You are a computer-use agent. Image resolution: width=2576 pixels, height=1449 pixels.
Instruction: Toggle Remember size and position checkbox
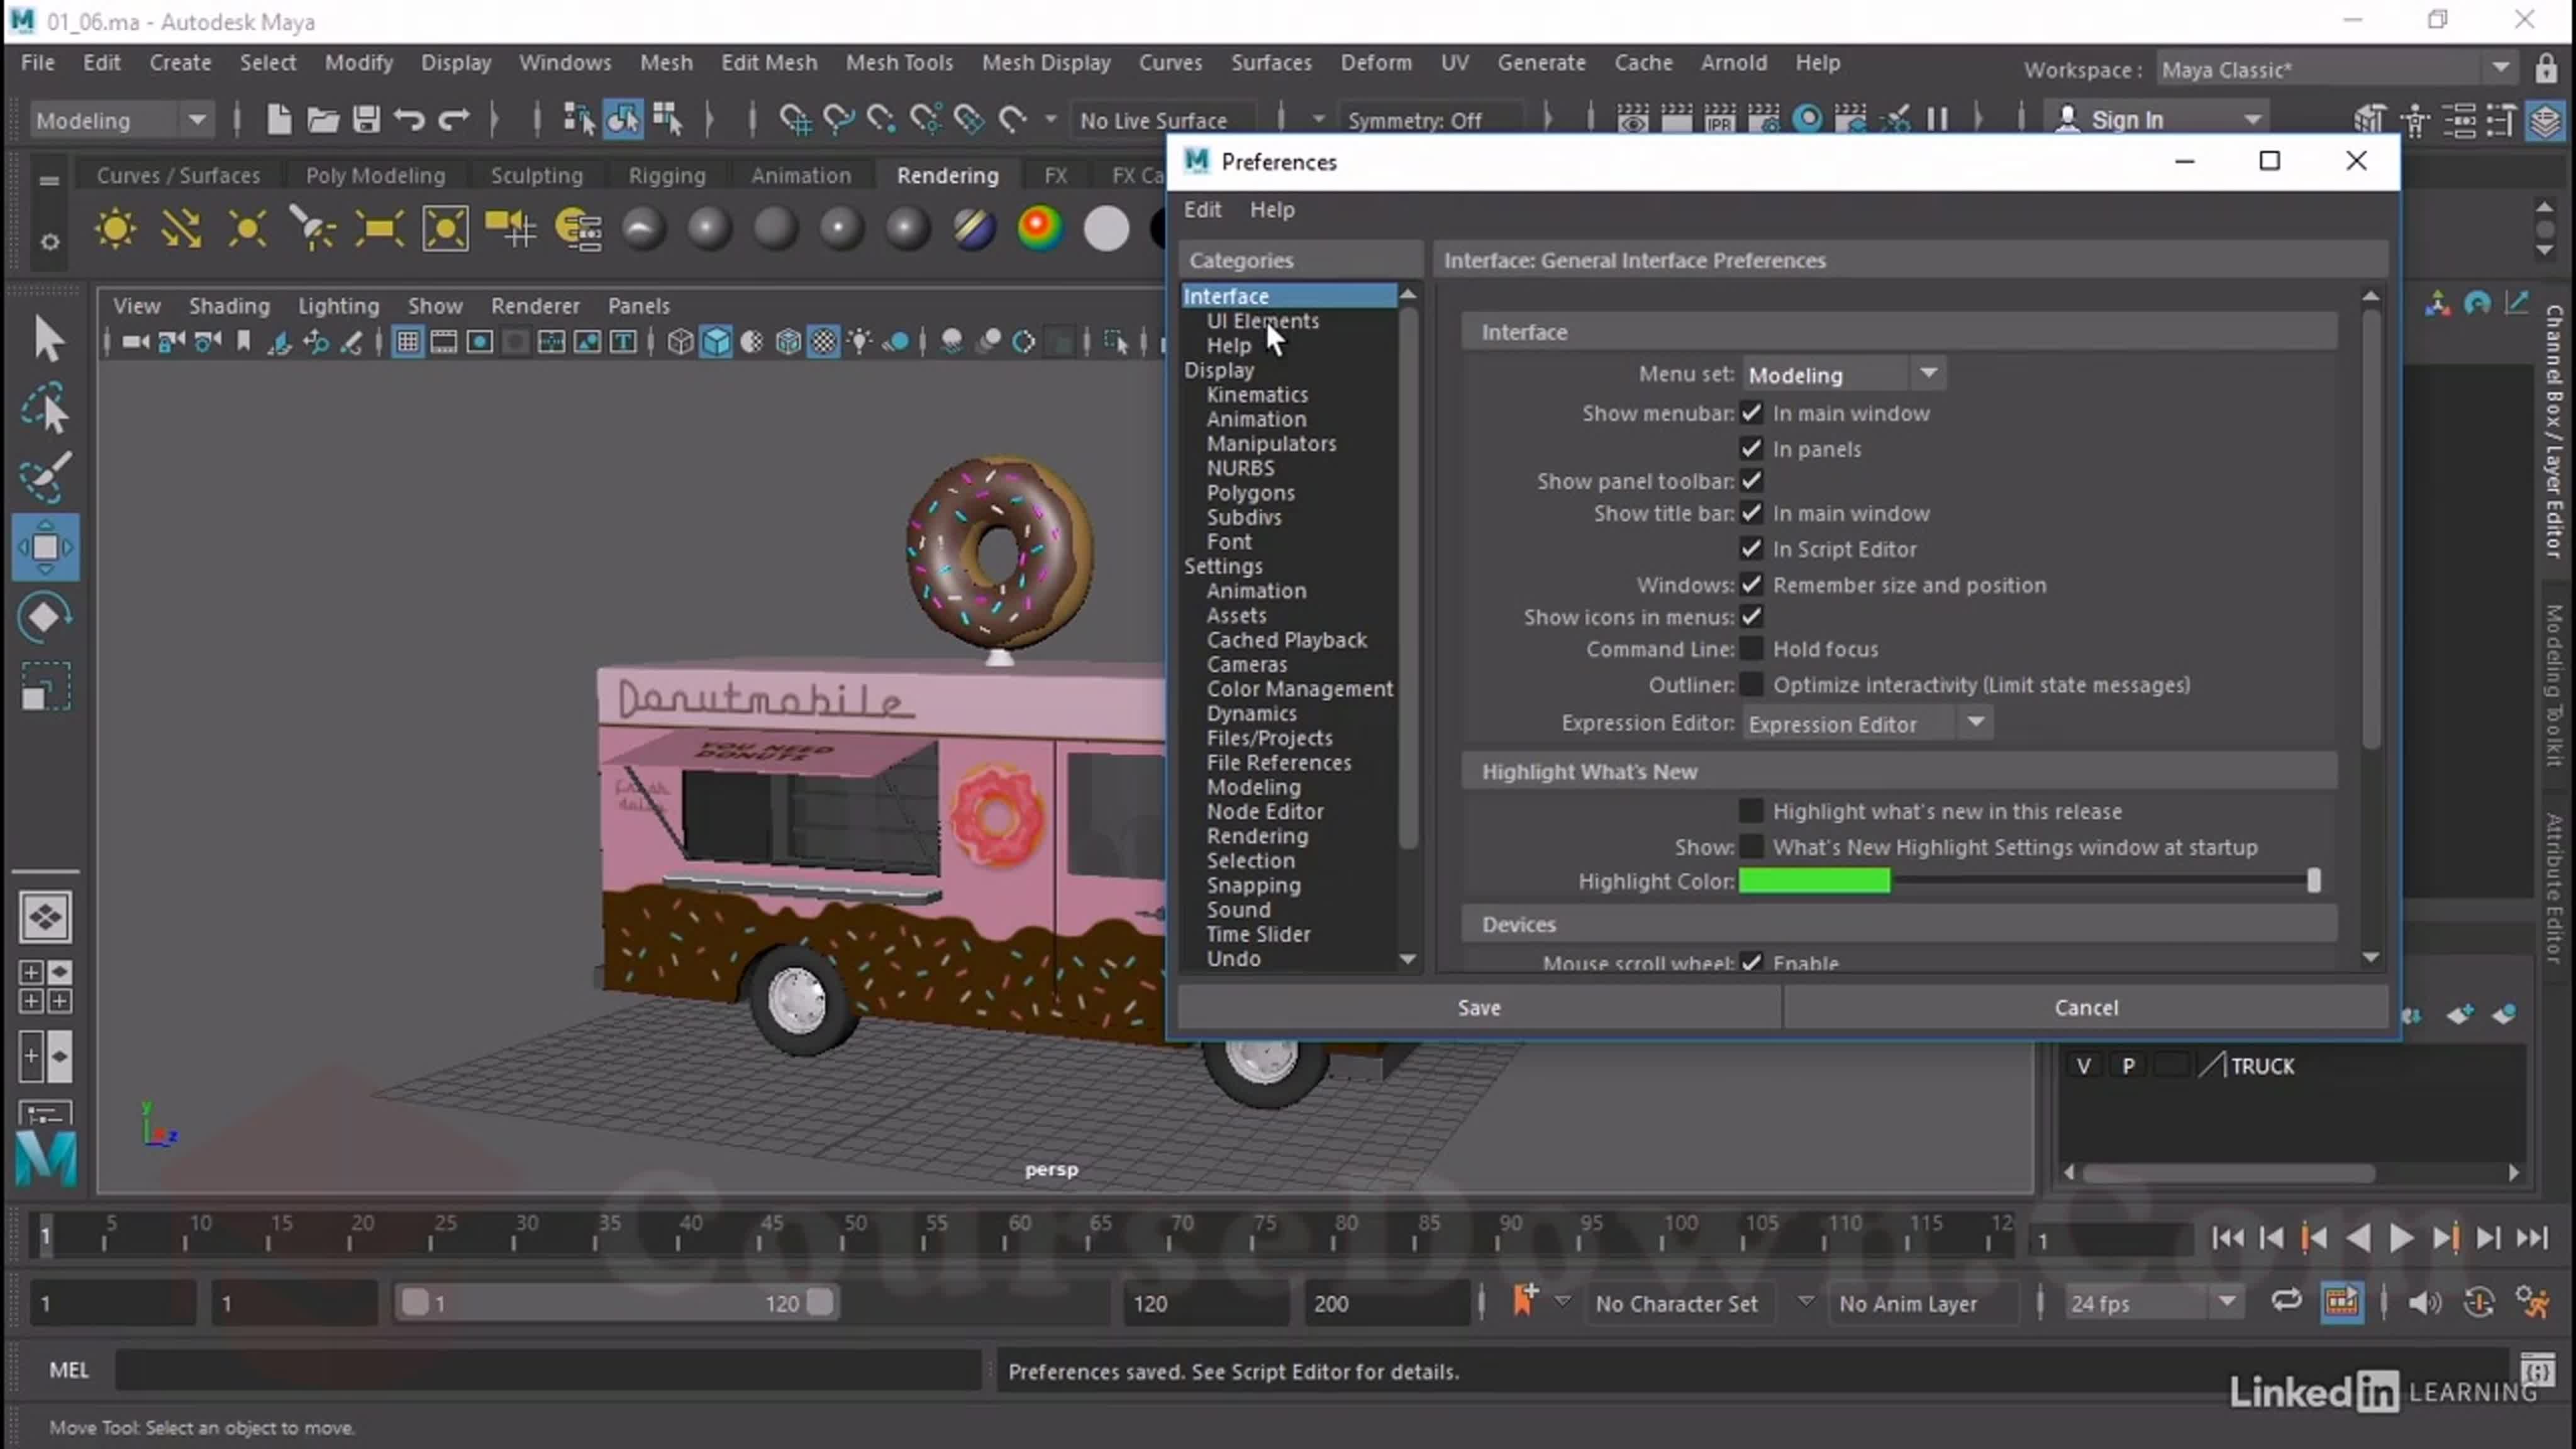[1751, 584]
